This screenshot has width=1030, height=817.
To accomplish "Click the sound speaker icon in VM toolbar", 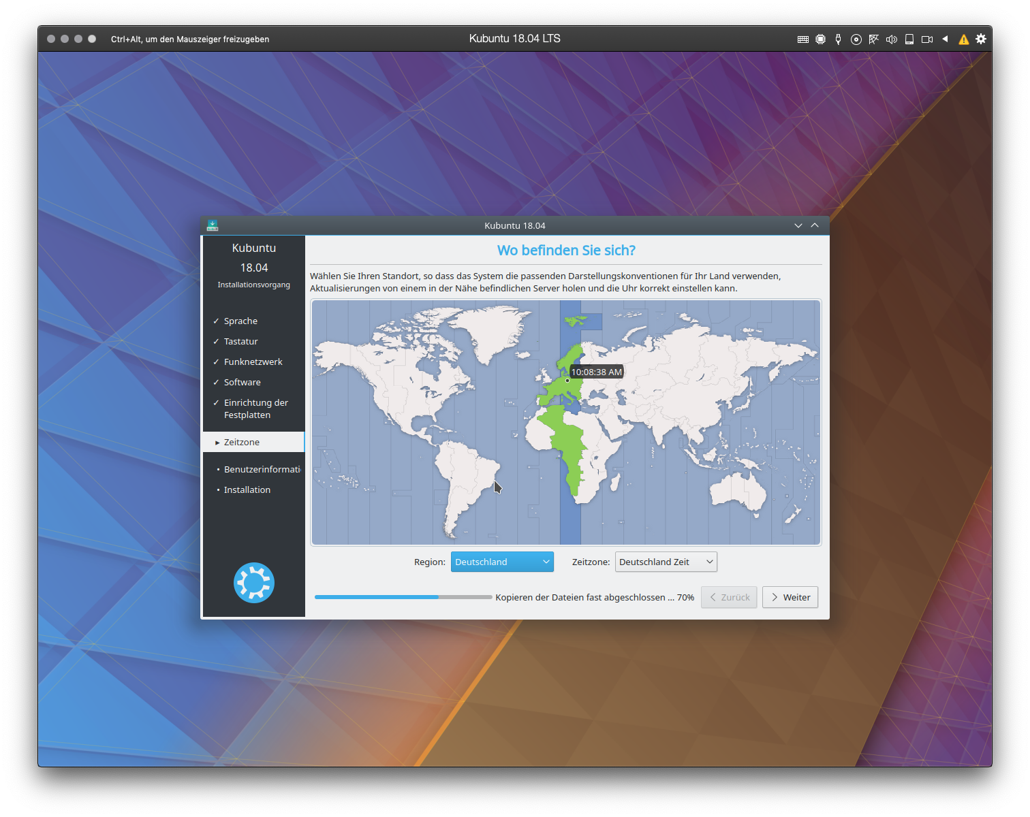I will [892, 39].
